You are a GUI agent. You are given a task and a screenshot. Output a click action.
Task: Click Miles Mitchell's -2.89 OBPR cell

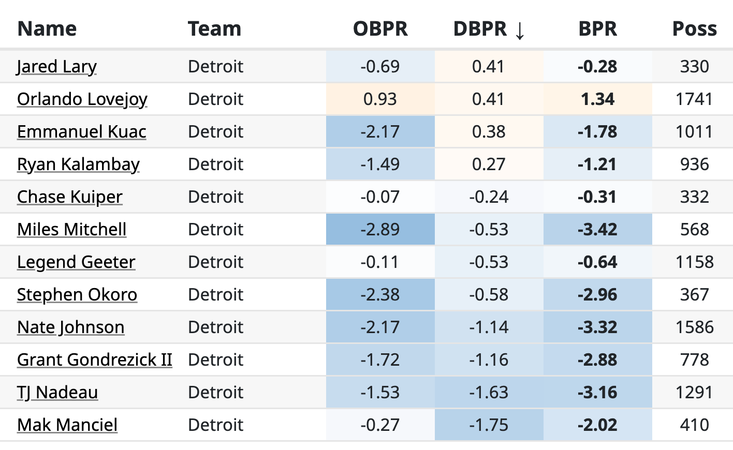380,230
